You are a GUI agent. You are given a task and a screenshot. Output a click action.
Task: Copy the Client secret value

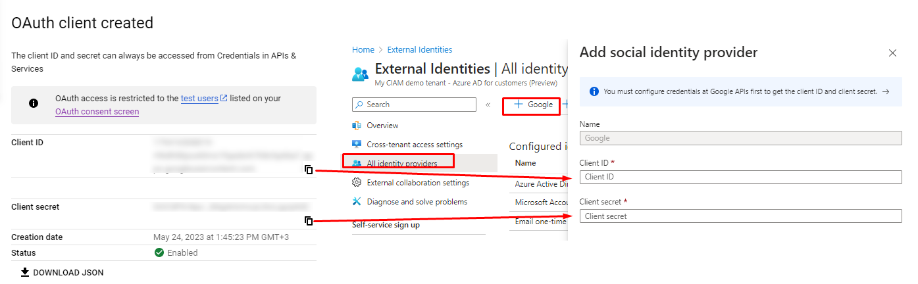(309, 221)
